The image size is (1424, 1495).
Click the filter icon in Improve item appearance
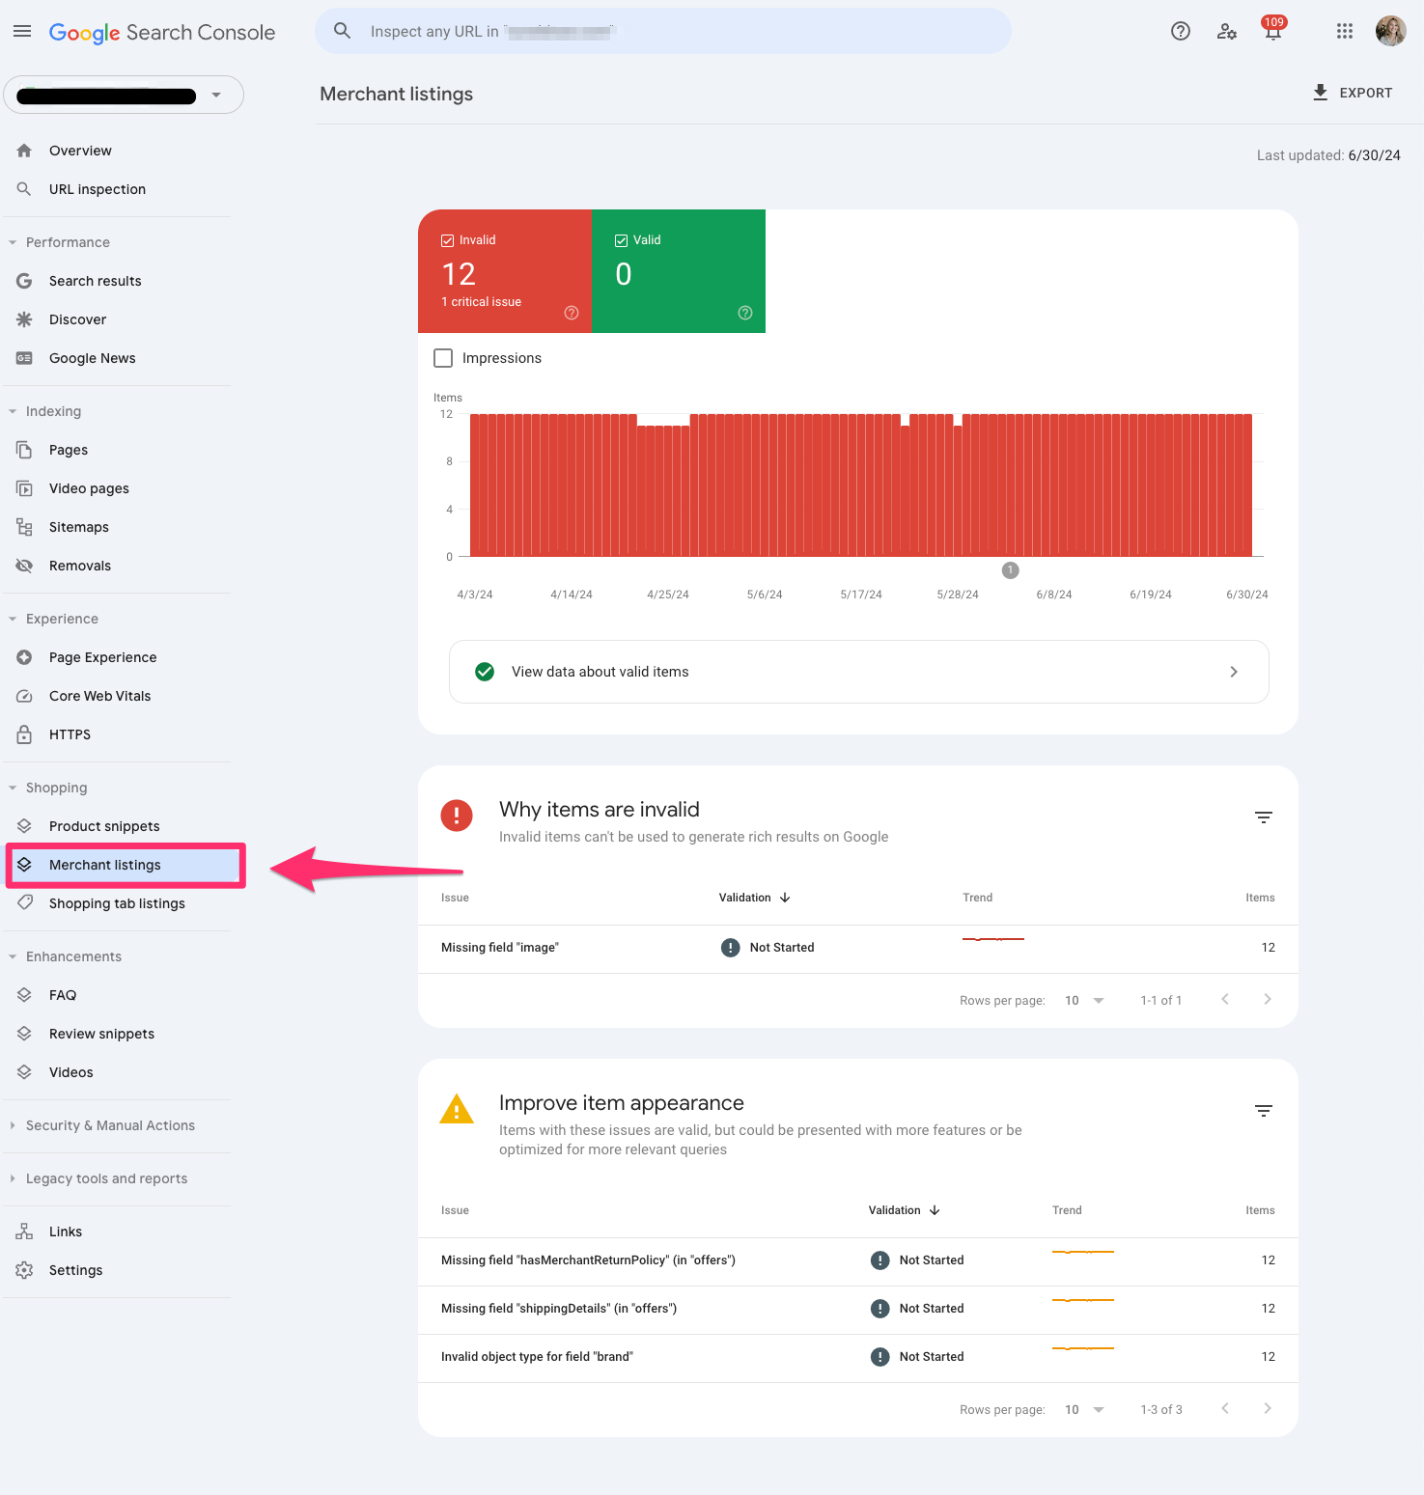1263,1111
